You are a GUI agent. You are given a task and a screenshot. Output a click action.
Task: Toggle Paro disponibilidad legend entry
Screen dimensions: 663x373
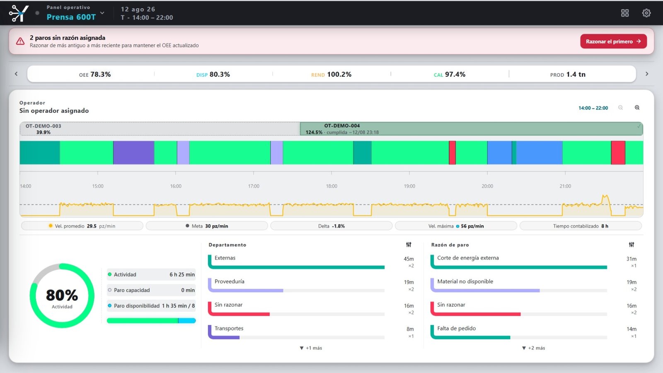click(151, 306)
